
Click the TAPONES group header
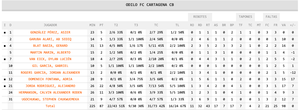click(245, 17)
